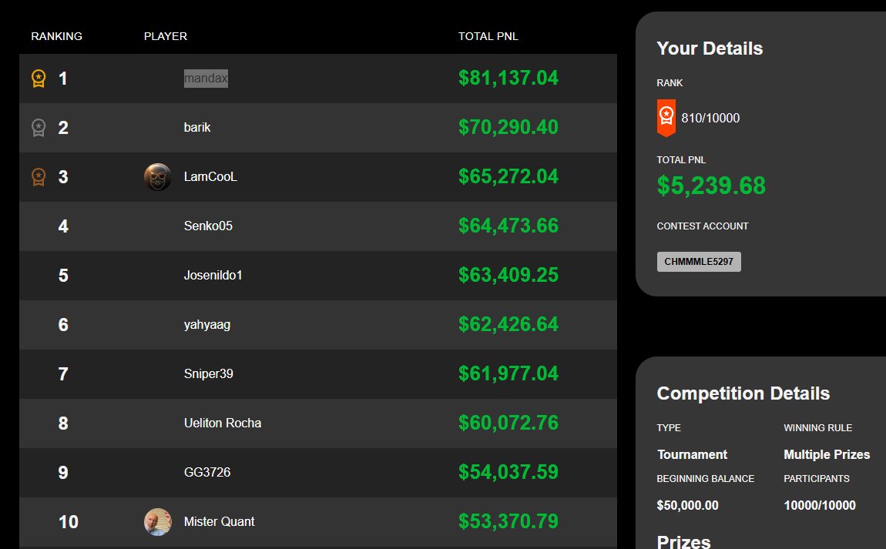The image size is (886, 549).
Task: Click the WINNING RULE label
Action: point(817,428)
